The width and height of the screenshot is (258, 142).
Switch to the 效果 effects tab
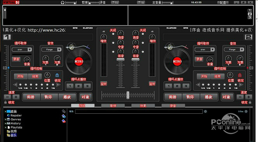[x=143, y=106]
